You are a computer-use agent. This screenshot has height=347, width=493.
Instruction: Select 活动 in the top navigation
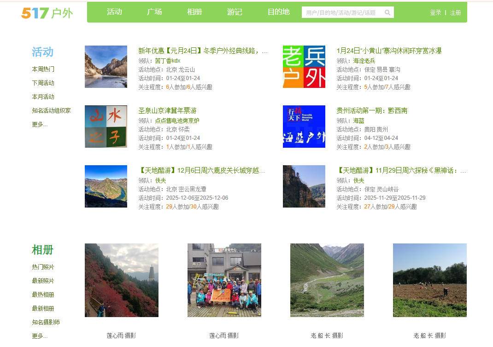coord(114,12)
